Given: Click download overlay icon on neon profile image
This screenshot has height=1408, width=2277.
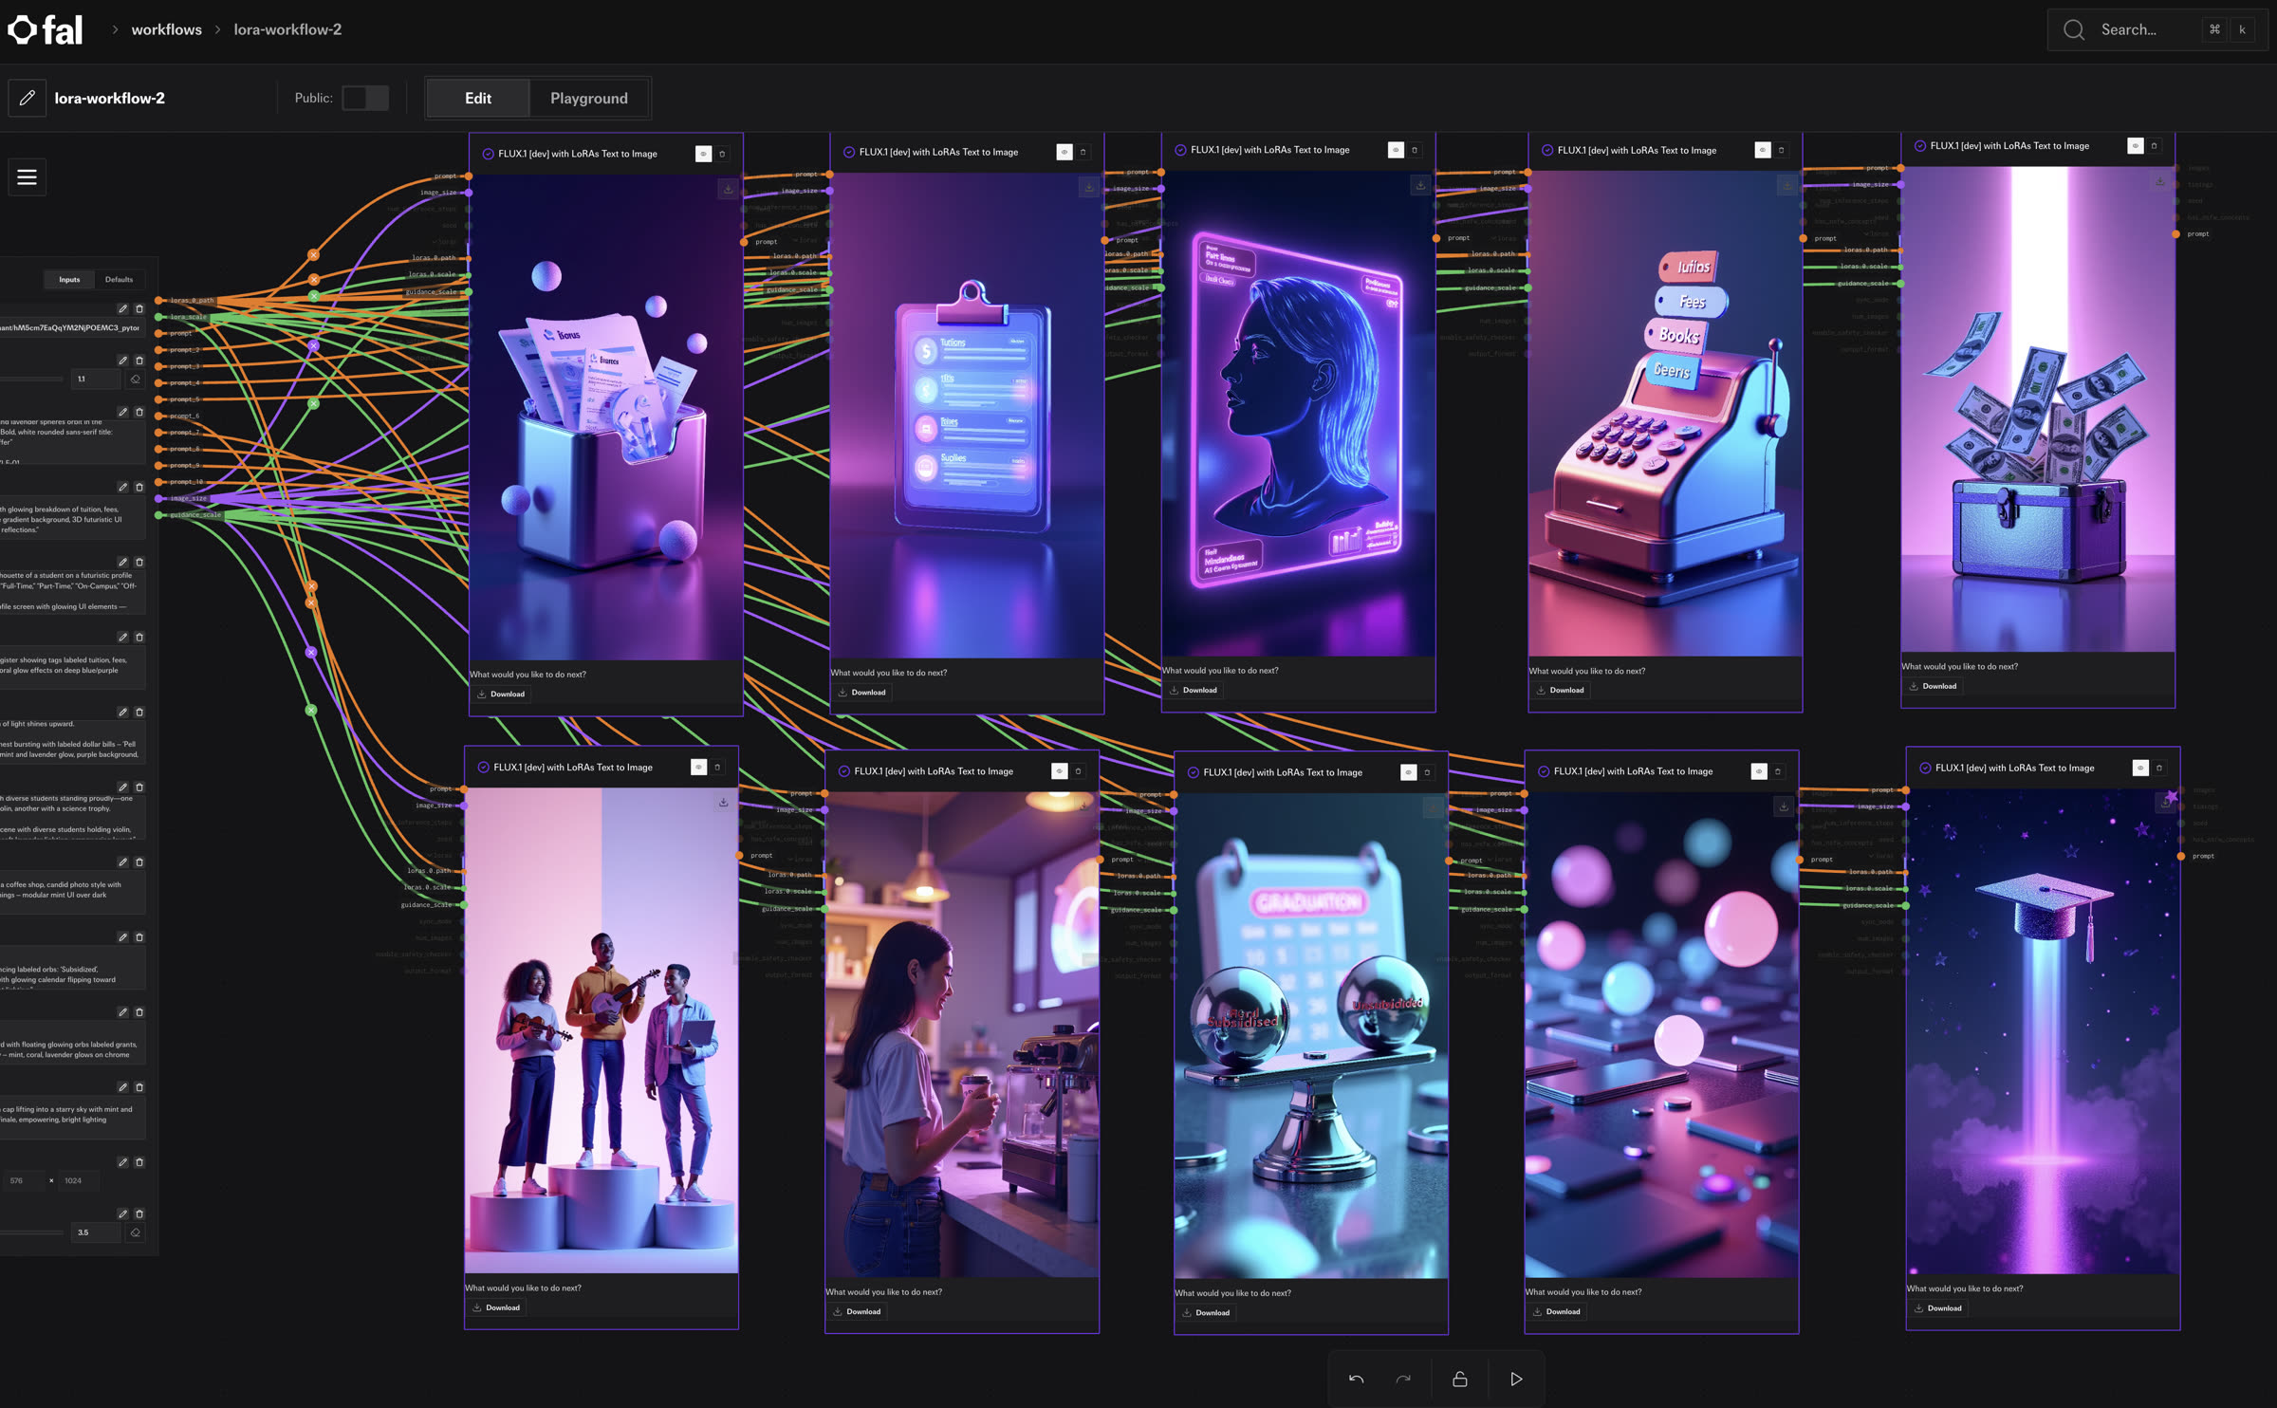Looking at the screenshot, I should pos(1420,185).
